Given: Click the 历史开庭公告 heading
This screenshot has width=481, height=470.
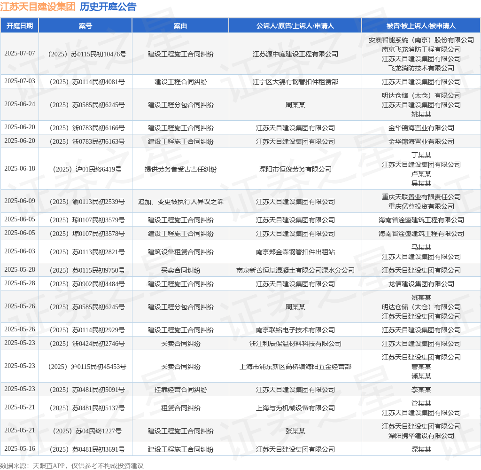Looking at the screenshot, I should [x=108, y=7].
